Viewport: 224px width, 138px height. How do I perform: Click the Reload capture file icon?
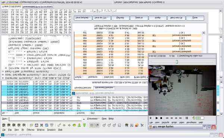point(47,125)
